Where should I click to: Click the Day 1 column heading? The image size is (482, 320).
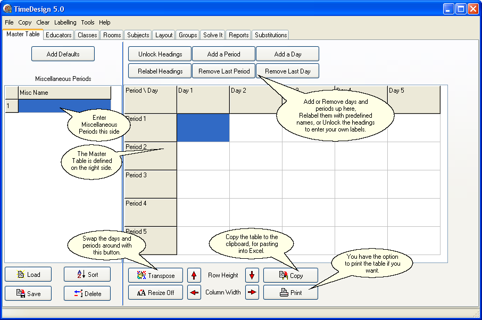[203, 100]
